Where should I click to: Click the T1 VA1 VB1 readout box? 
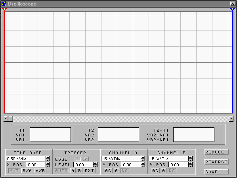(x=50, y=135)
